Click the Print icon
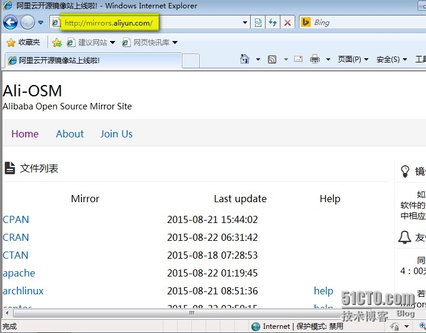Image resolution: width=426 pixels, height=333 pixels. tap(315, 59)
